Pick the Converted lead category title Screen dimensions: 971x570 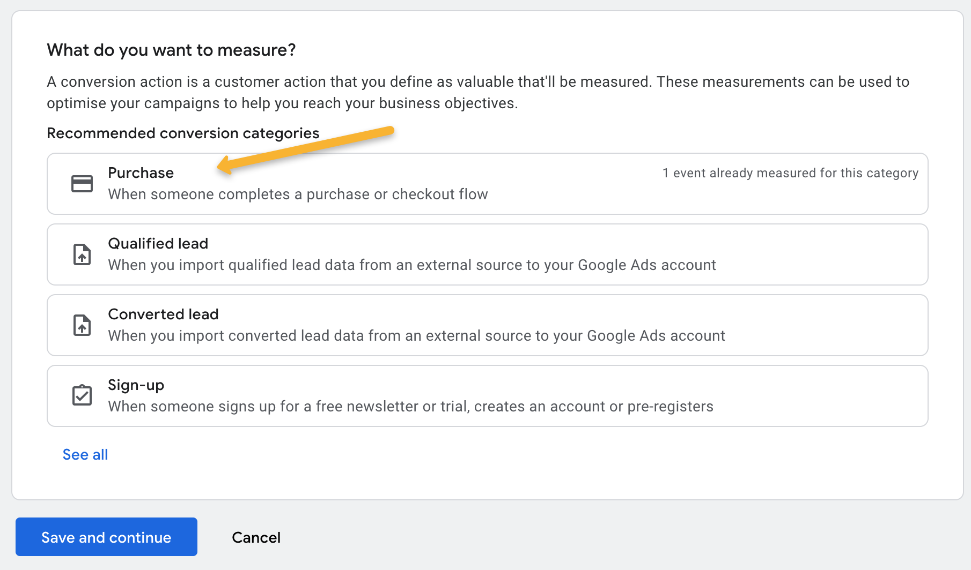163,314
